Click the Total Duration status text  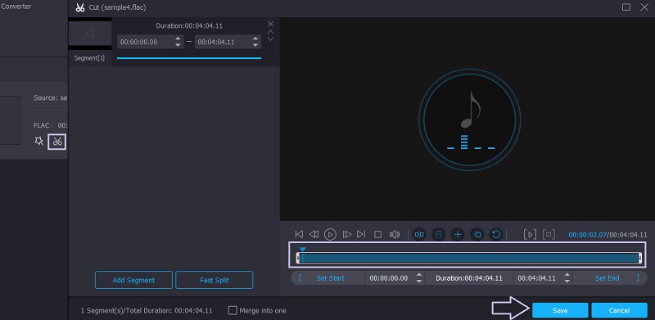coord(147,310)
